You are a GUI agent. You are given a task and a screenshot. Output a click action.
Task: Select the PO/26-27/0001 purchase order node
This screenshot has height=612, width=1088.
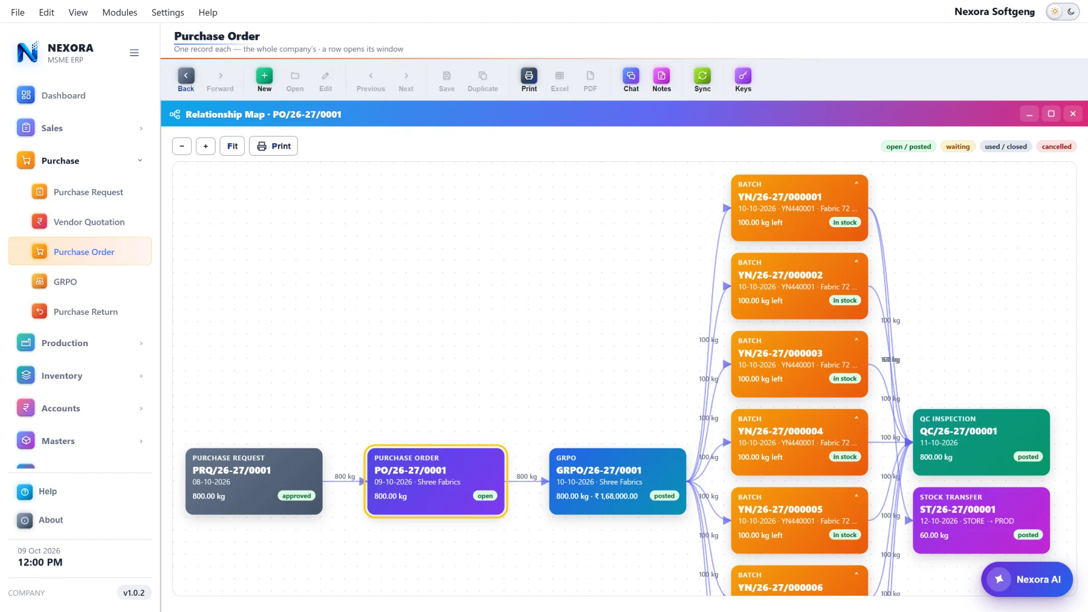click(x=436, y=482)
